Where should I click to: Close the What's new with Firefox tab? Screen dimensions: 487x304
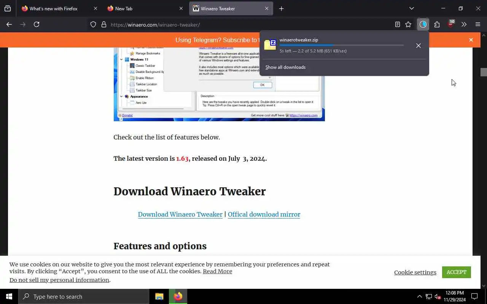click(95, 8)
